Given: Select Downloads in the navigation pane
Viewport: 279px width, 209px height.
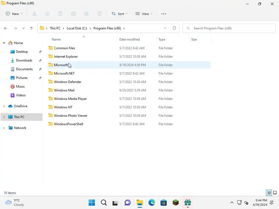Looking at the screenshot, I should 24,60.
